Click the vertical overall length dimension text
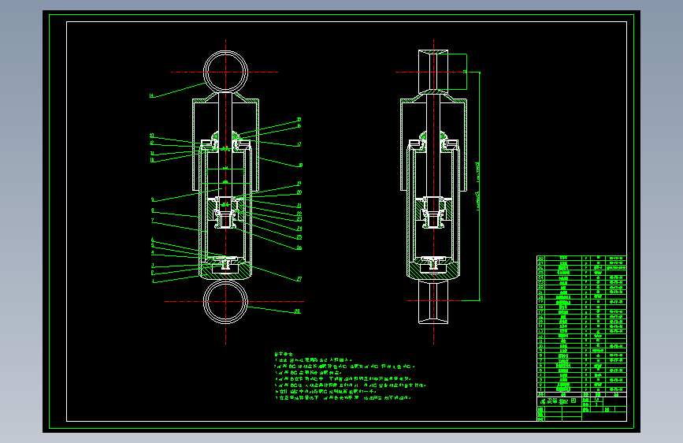Viewport: 683px width, 443px height. (477, 187)
